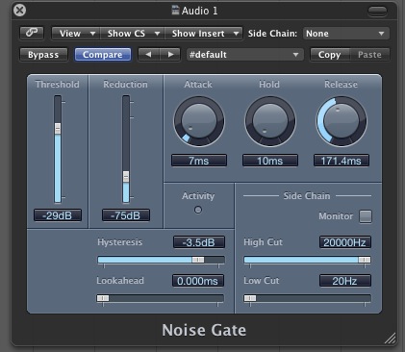405x352 pixels.
Task: Click the pill button in the title bar
Action: tap(377, 12)
